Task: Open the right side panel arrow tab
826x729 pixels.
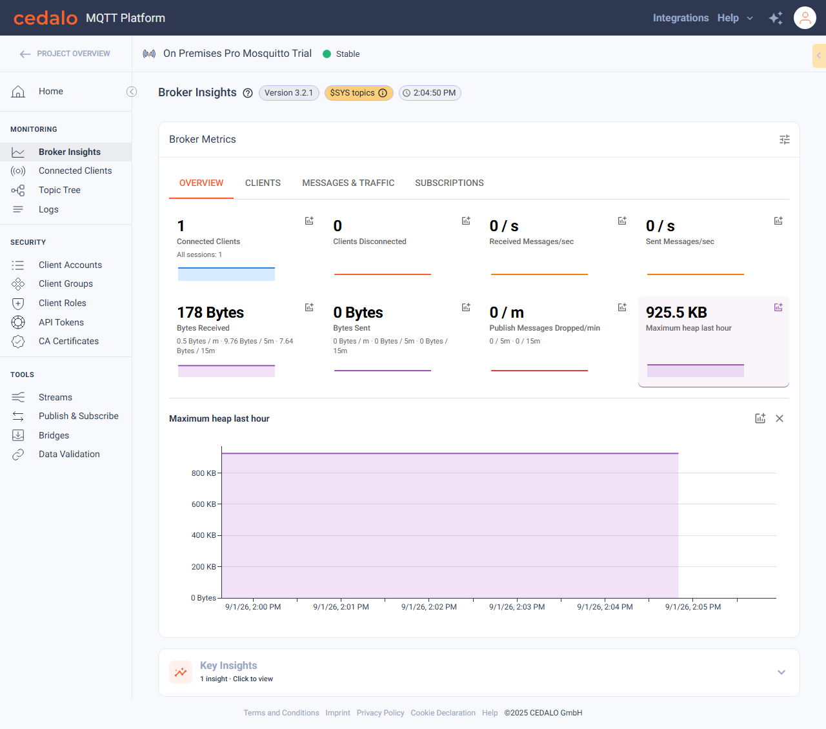Action: point(819,56)
